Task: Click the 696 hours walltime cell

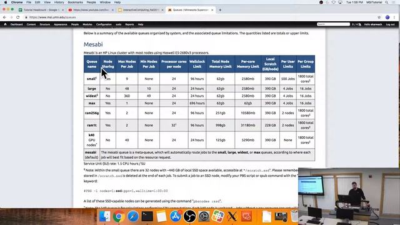Action: [x=197, y=103]
